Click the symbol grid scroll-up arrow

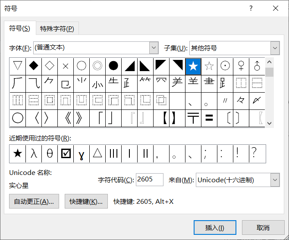click(269, 62)
